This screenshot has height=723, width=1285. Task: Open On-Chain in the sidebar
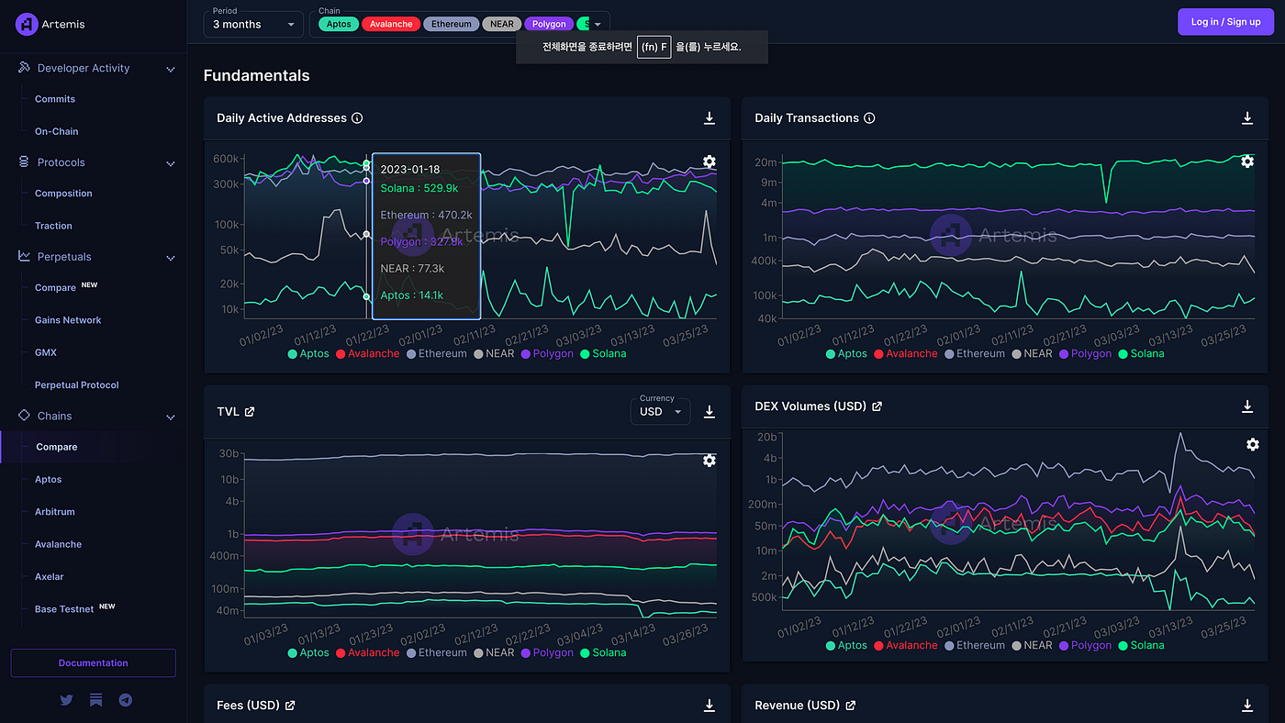(x=57, y=131)
